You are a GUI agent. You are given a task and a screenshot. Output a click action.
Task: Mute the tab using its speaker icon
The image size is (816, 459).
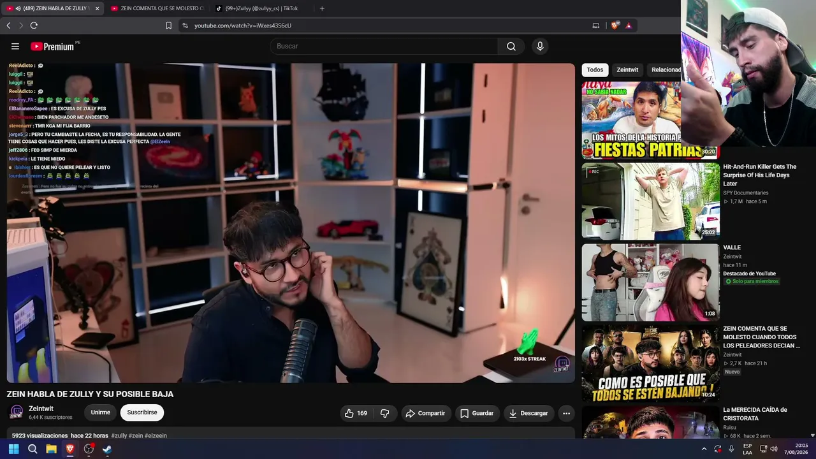point(17,8)
